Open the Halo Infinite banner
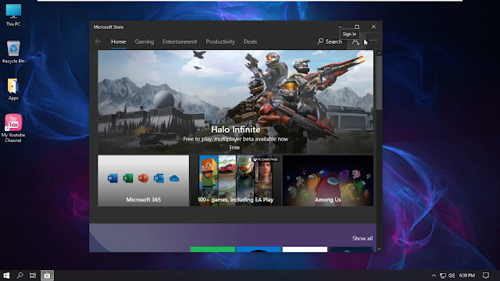 [x=235, y=102]
